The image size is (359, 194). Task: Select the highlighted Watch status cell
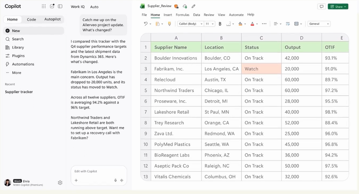click(261, 69)
